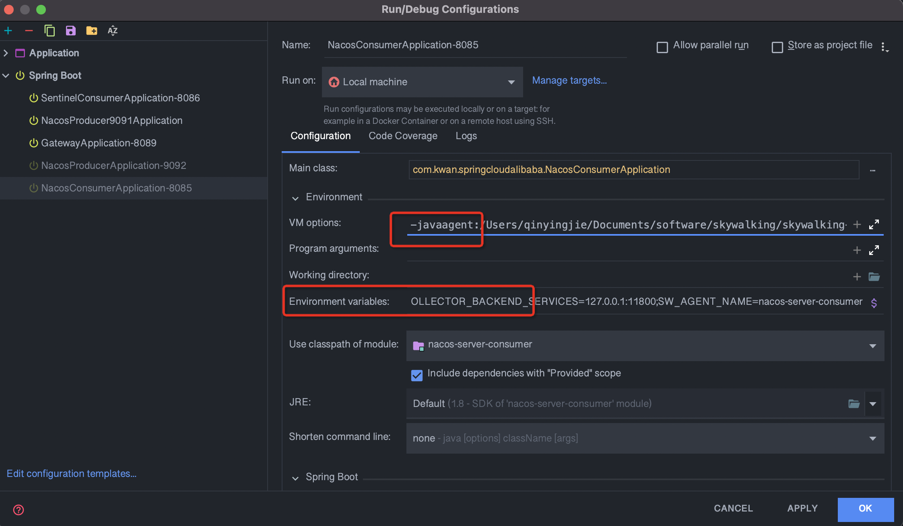The image size is (903, 526).
Task: Open more options next to Store as project file
Action: [x=884, y=47]
